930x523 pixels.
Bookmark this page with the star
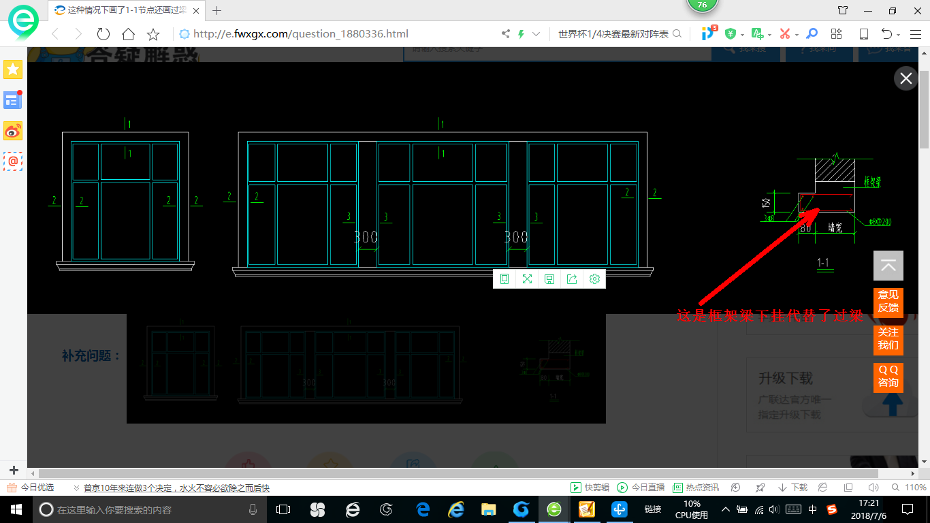[x=153, y=34]
